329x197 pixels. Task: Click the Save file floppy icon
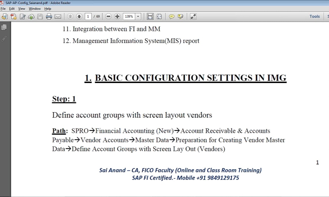[x=40, y=16]
